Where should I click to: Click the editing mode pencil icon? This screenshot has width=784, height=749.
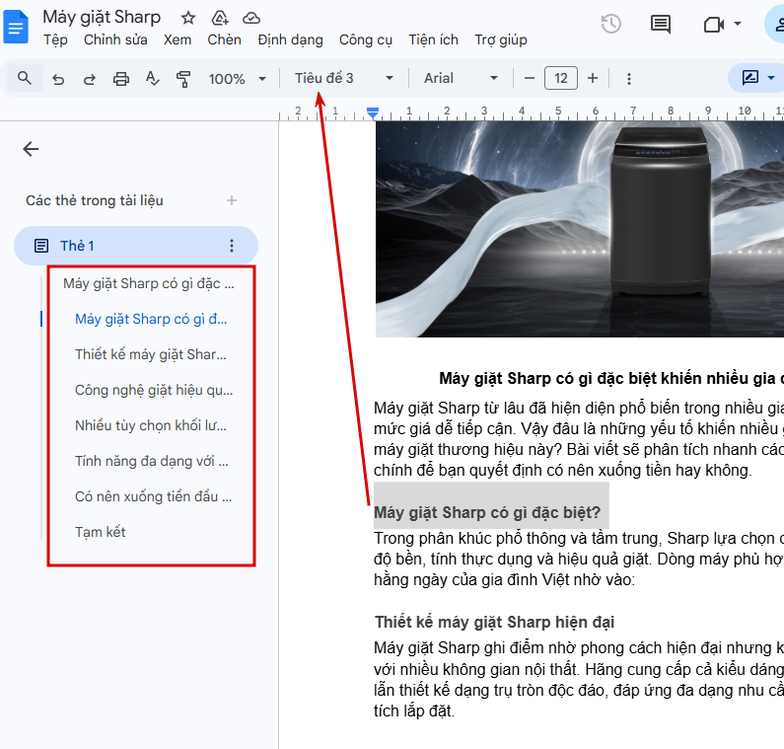(750, 78)
